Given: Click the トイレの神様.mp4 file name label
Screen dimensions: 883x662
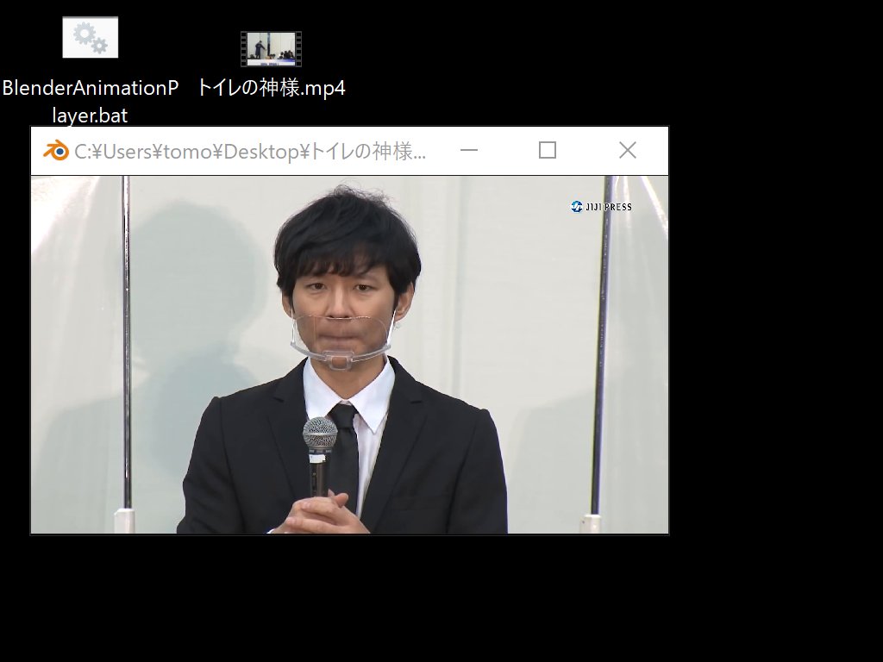Looking at the screenshot, I should 271,88.
